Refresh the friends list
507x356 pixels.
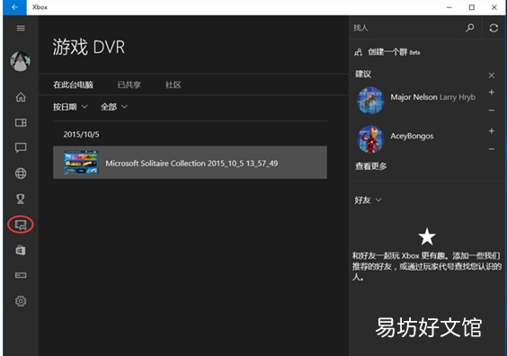coord(494,28)
